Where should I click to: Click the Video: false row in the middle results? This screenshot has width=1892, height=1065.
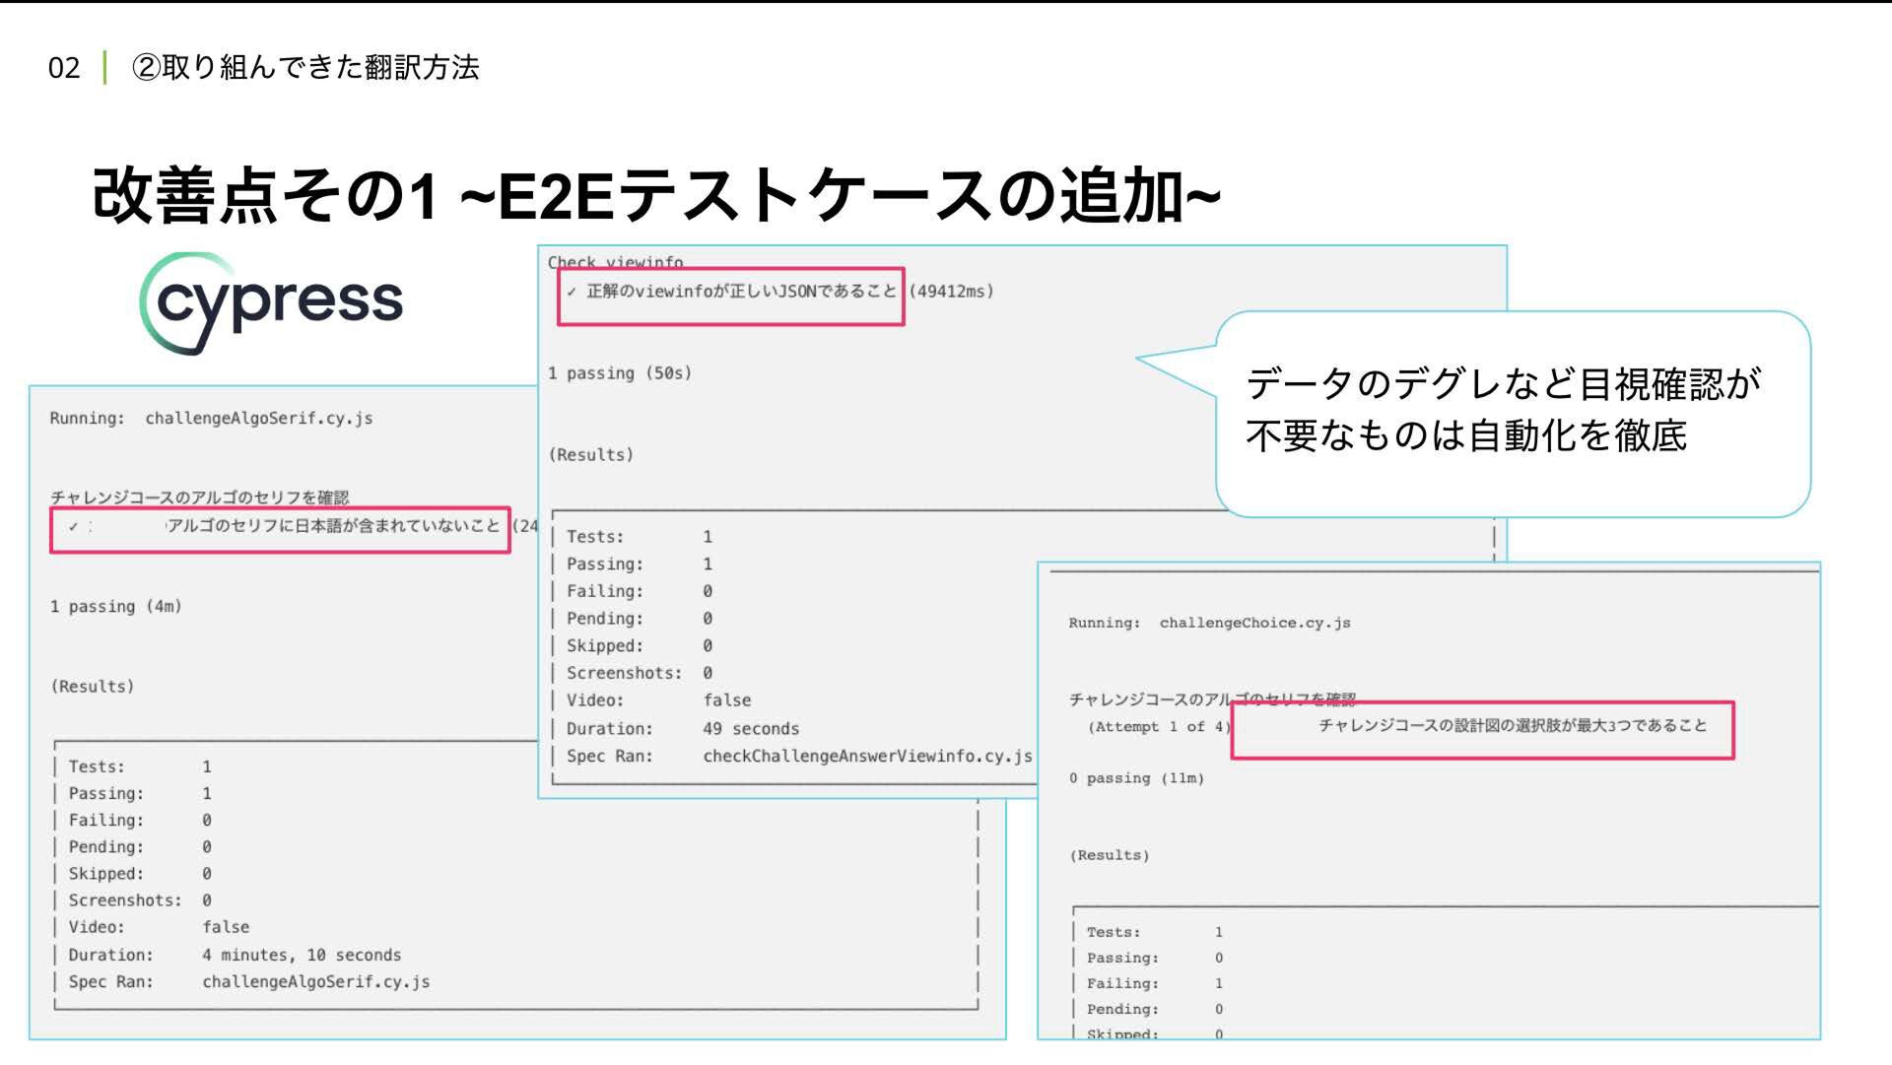pyautogui.click(x=658, y=700)
